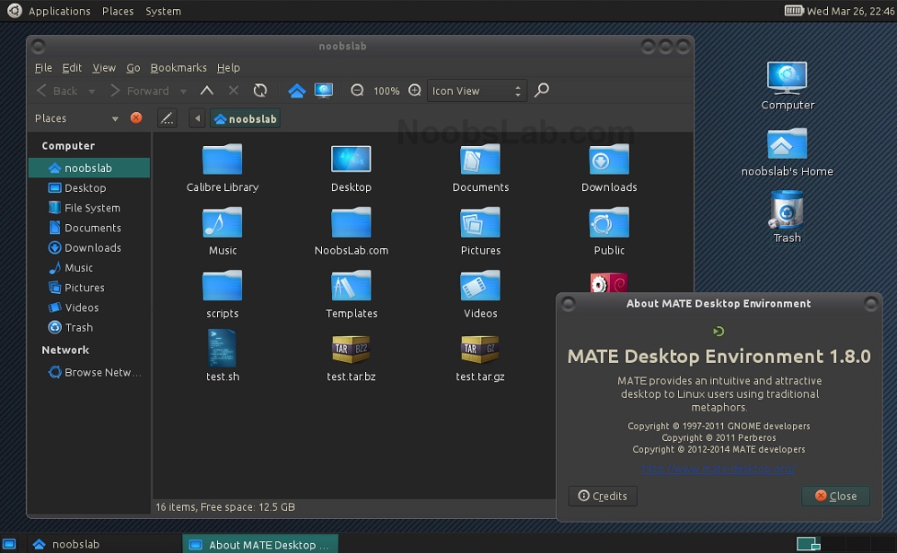Click Close in About MATE dialog
Viewport: 897px width, 553px height.
pyautogui.click(x=836, y=496)
